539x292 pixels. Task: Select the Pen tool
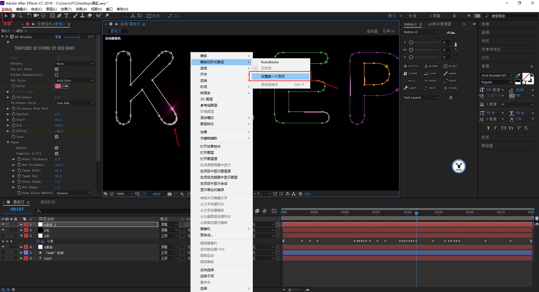[x=59, y=16]
